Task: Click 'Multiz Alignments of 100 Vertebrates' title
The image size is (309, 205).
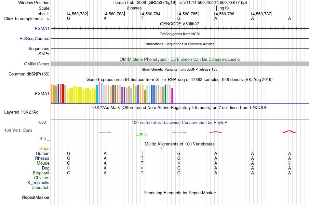Action: [x=180, y=144]
